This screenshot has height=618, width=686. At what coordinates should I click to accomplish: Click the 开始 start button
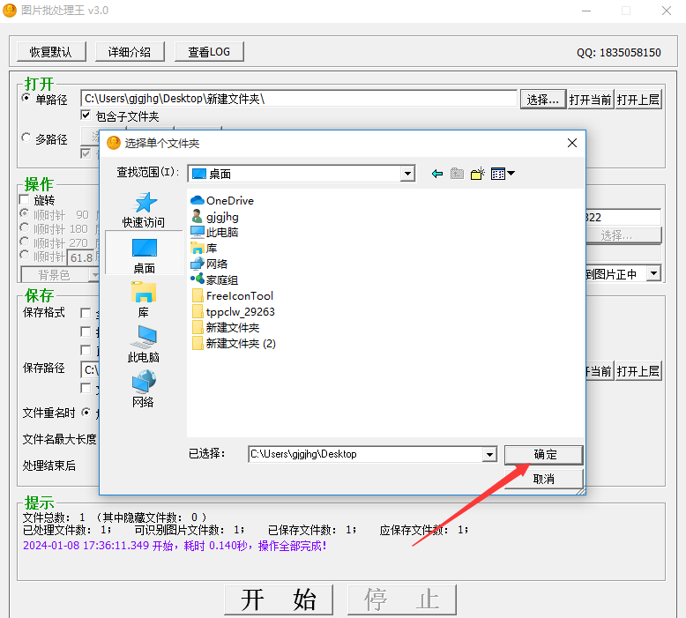pos(279,599)
